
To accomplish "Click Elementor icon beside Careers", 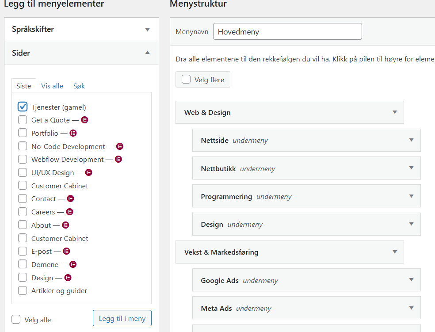I will click(x=69, y=212).
